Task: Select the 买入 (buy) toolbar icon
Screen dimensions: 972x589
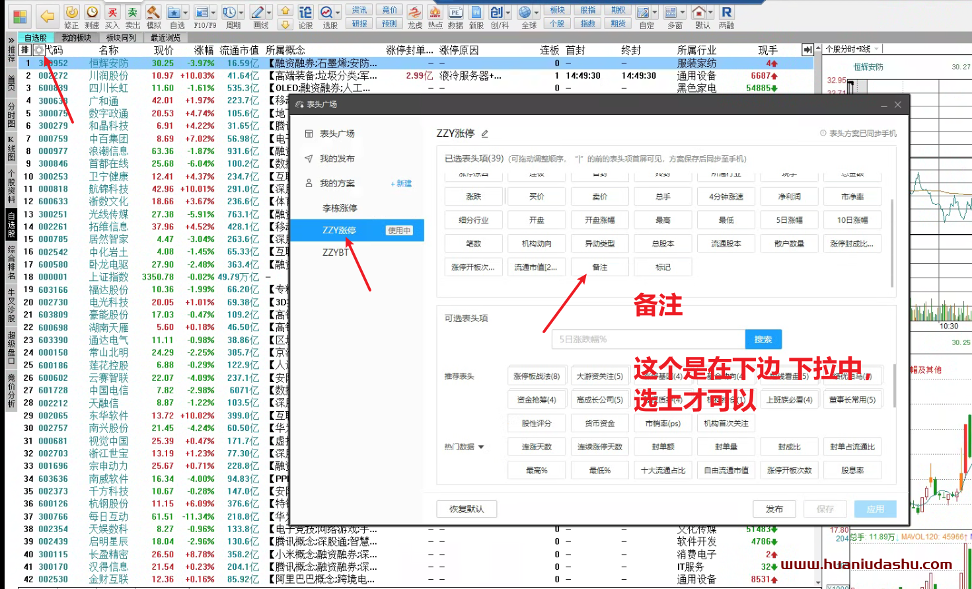Action: 112,12
